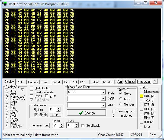Image resolution: width=164 pixels, height=140 pixels.
Task: Click the RealTerm icon in the title bar
Action: pyautogui.click(x=5, y=3)
